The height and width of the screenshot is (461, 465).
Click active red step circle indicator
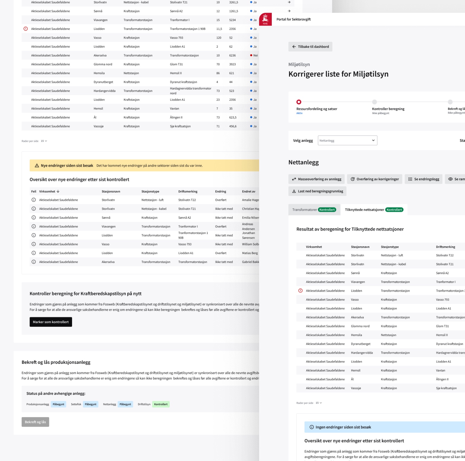tap(299, 102)
